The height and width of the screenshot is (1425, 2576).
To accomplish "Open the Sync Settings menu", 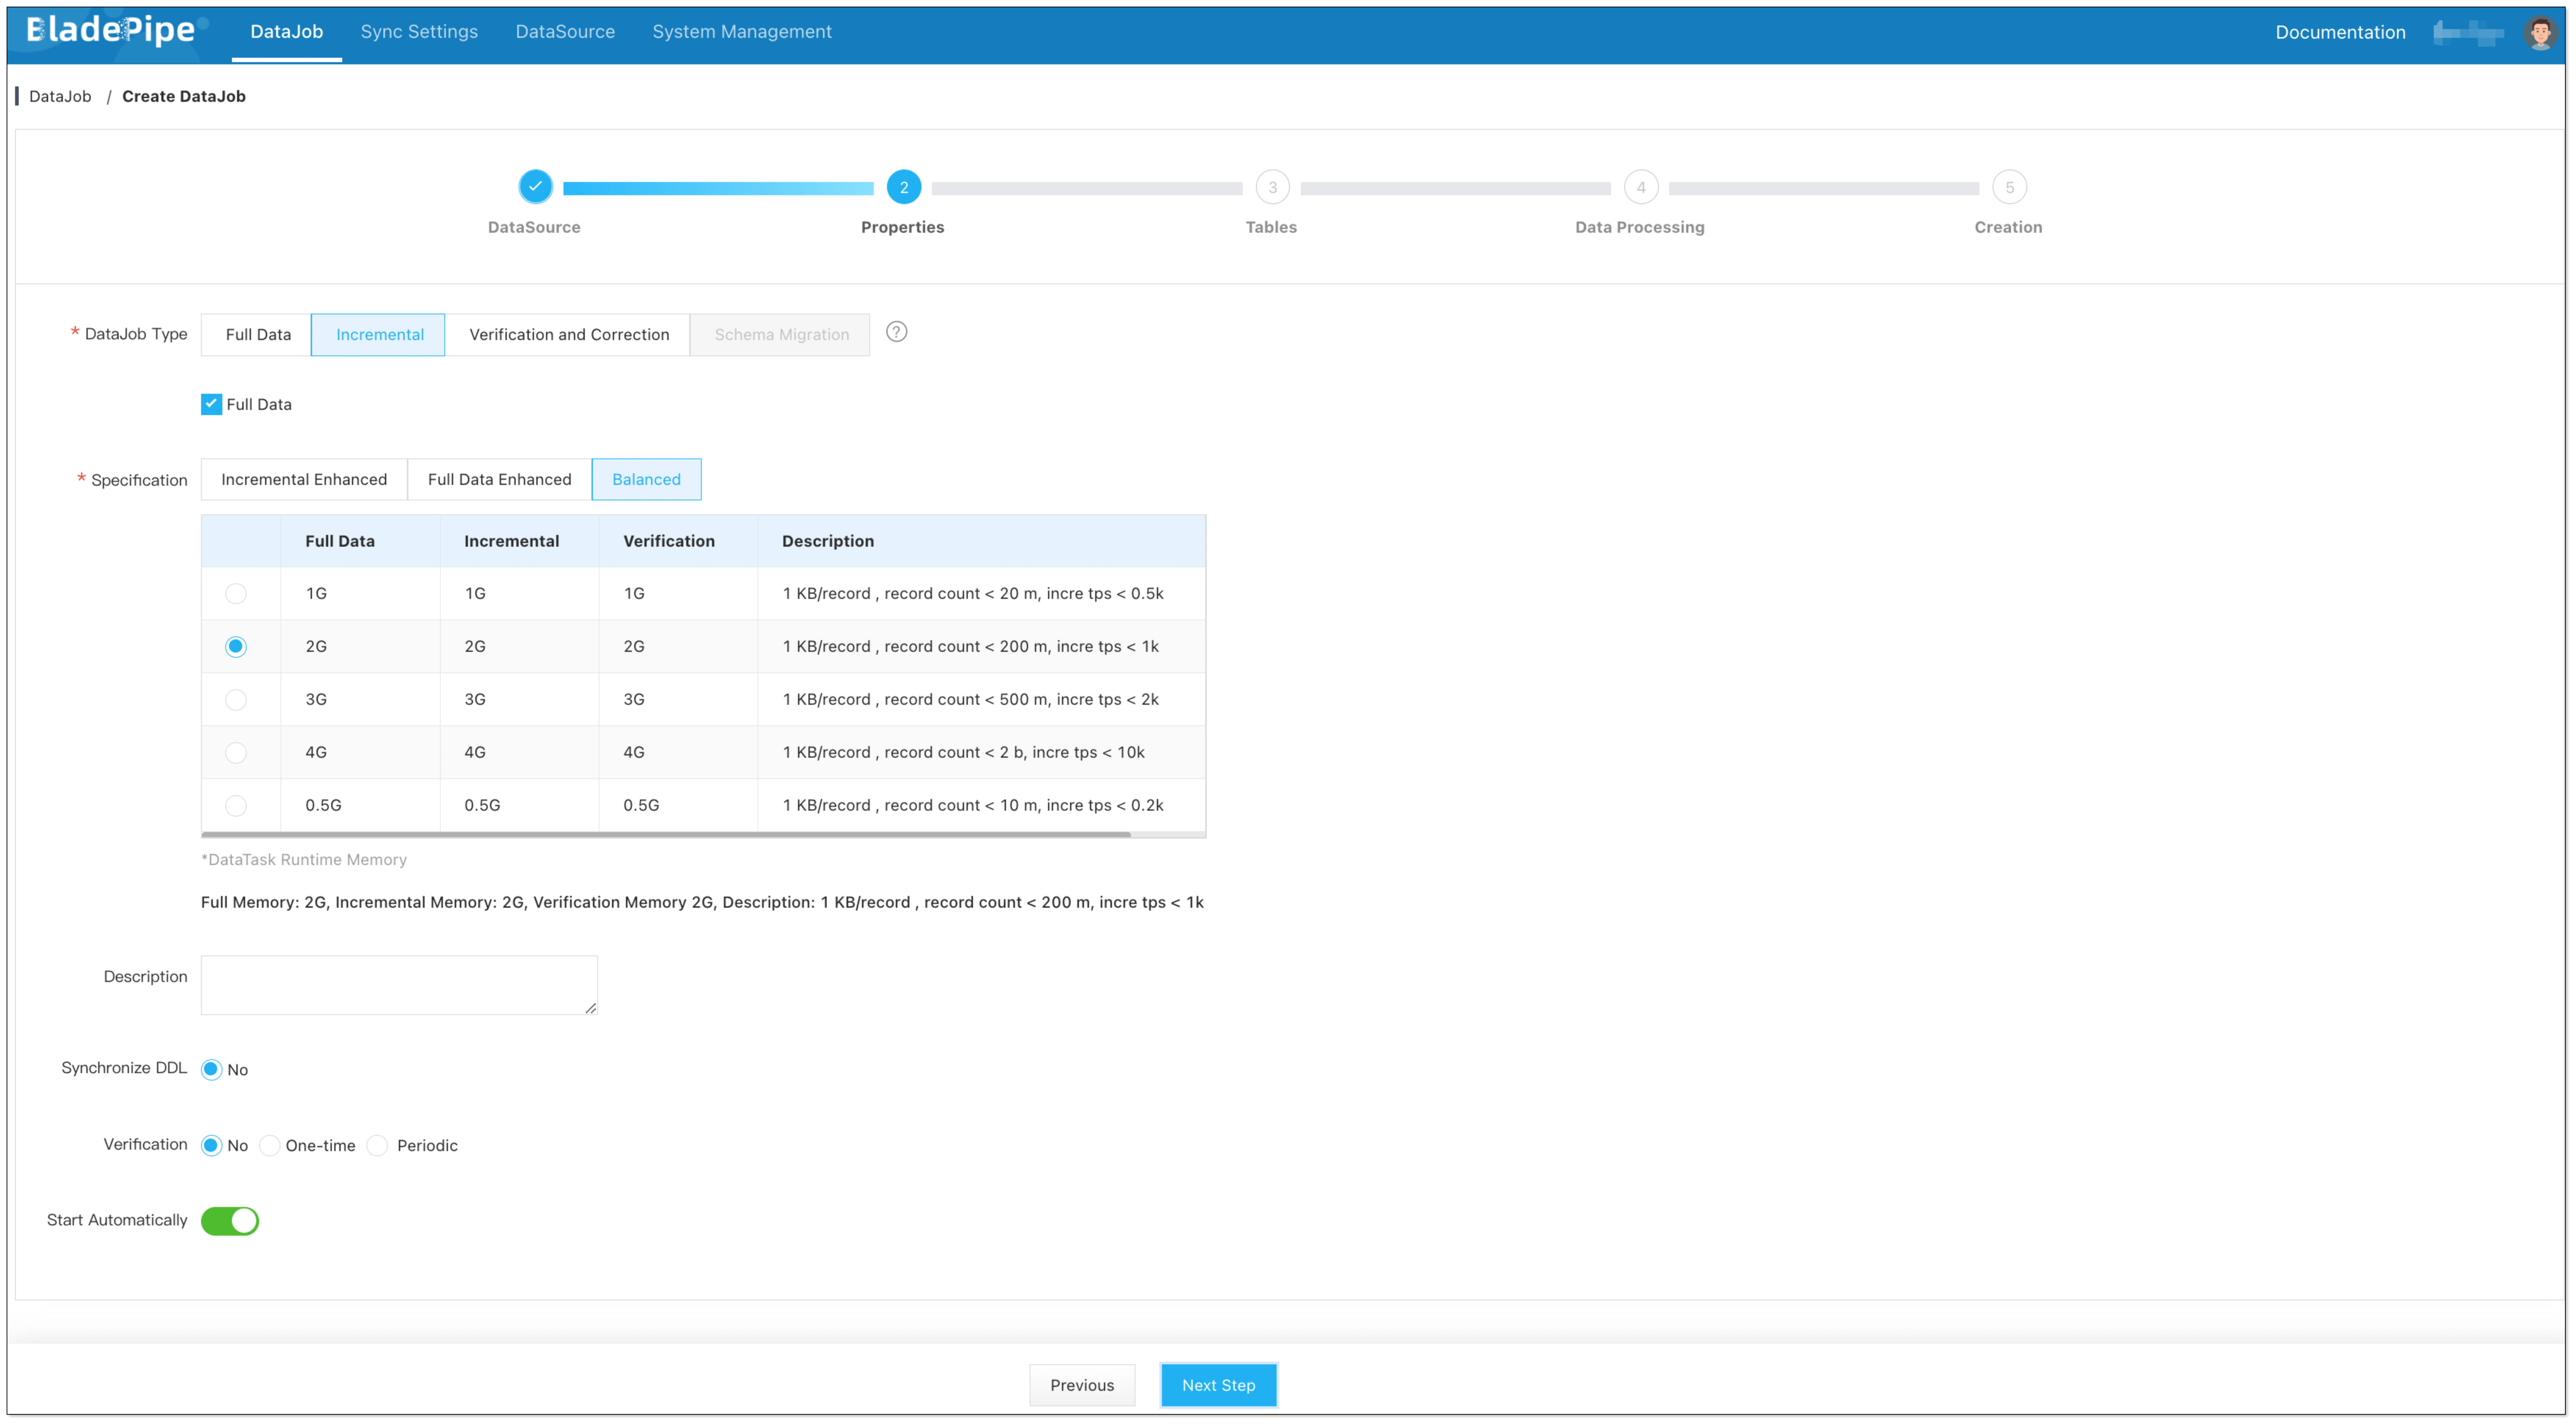I will 419,32.
